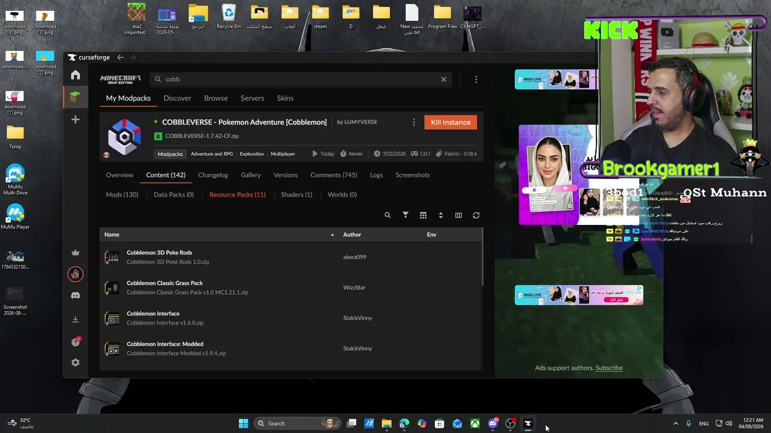
Task: Open the Recycle Bin desktop icon
Action: pos(229,17)
